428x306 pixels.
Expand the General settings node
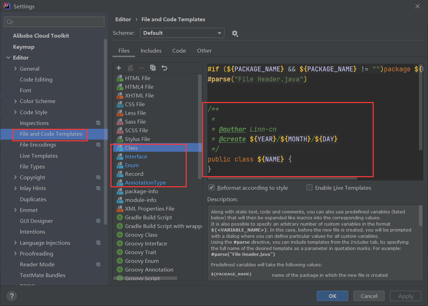(x=15, y=69)
